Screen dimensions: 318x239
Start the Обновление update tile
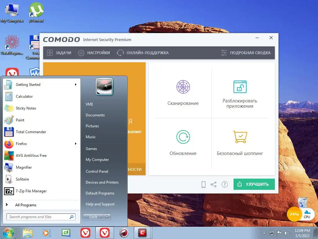tap(183, 143)
